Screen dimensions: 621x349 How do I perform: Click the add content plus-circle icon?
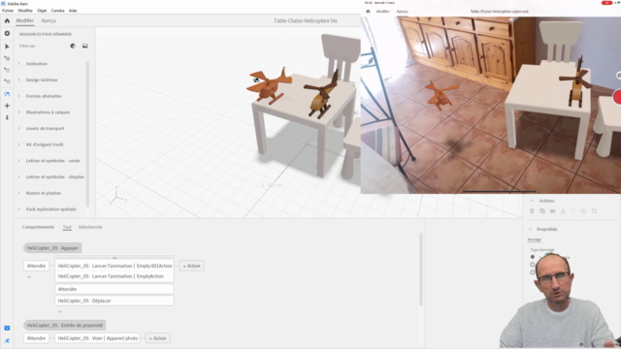pyautogui.click(x=7, y=34)
